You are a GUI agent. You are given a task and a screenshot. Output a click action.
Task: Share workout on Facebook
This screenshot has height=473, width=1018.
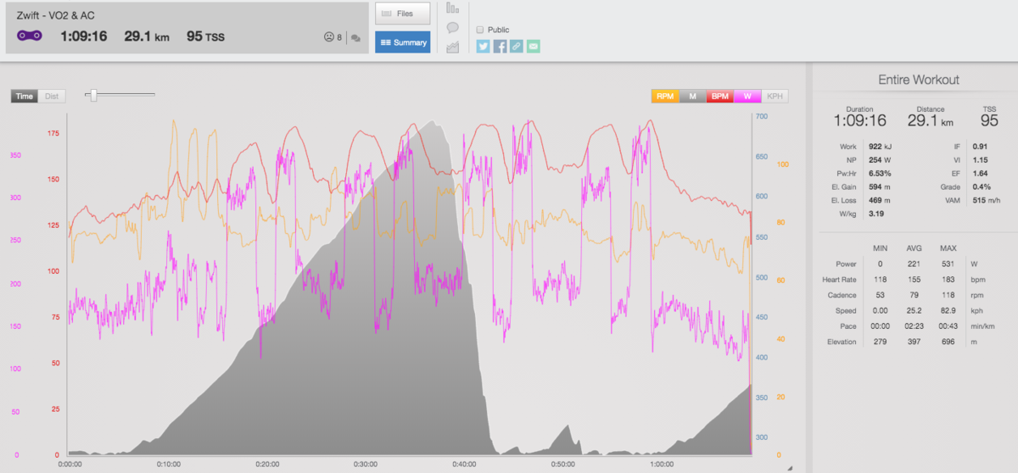tap(501, 47)
